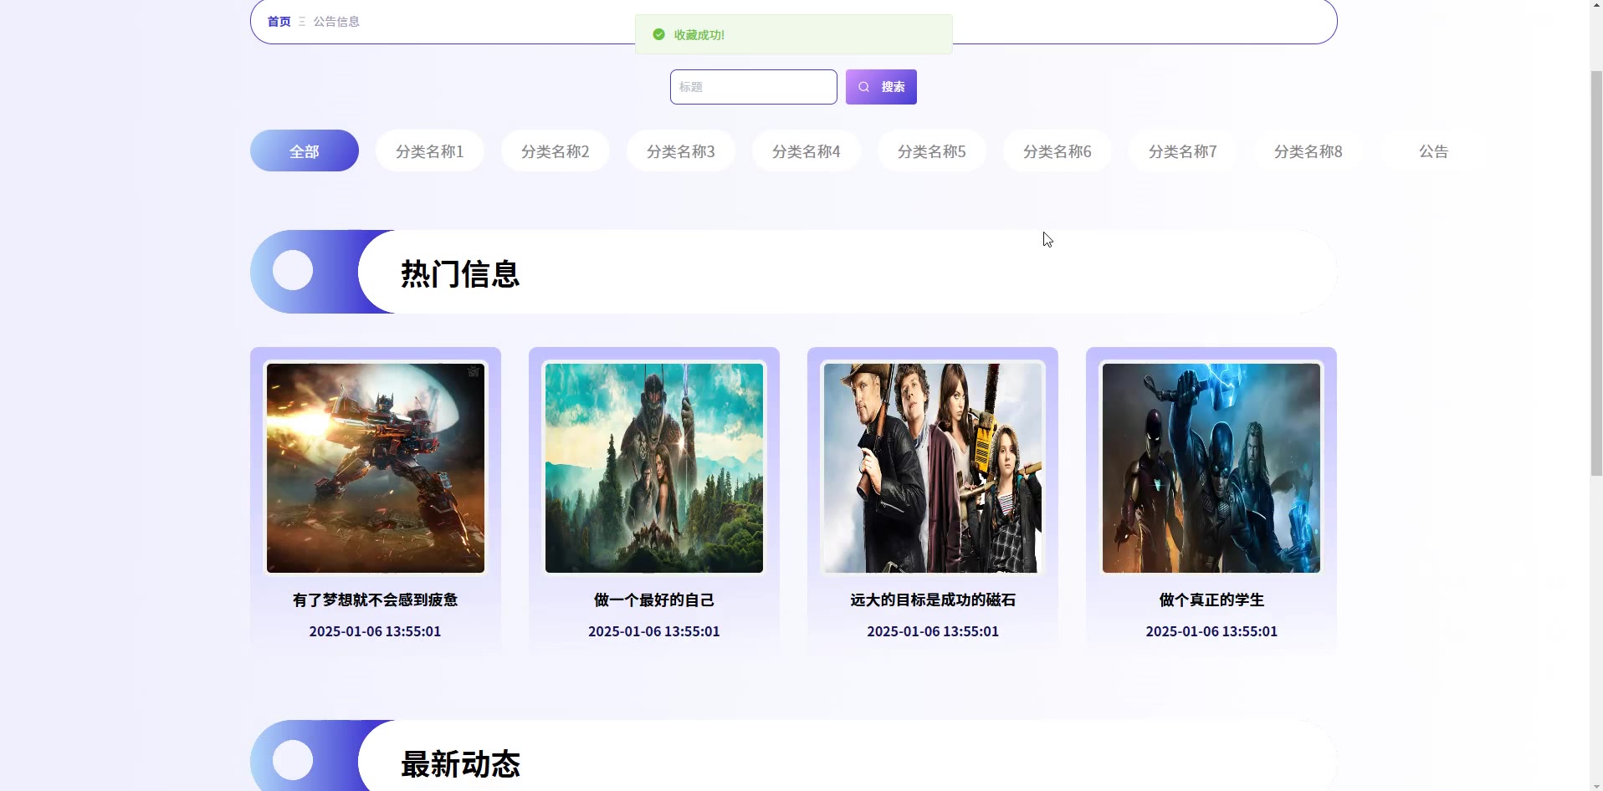The width and height of the screenshot is (1603, 791).
Task: Open the group image for 远大的目标是成功的磁石
Action: click(x=933, y=468)
